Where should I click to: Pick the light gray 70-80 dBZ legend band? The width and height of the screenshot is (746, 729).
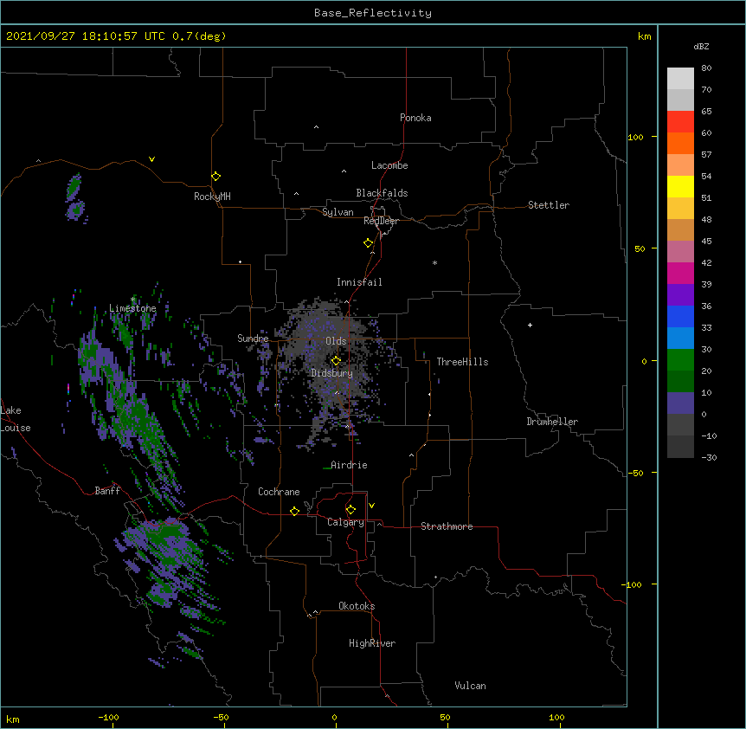point(680,79)
